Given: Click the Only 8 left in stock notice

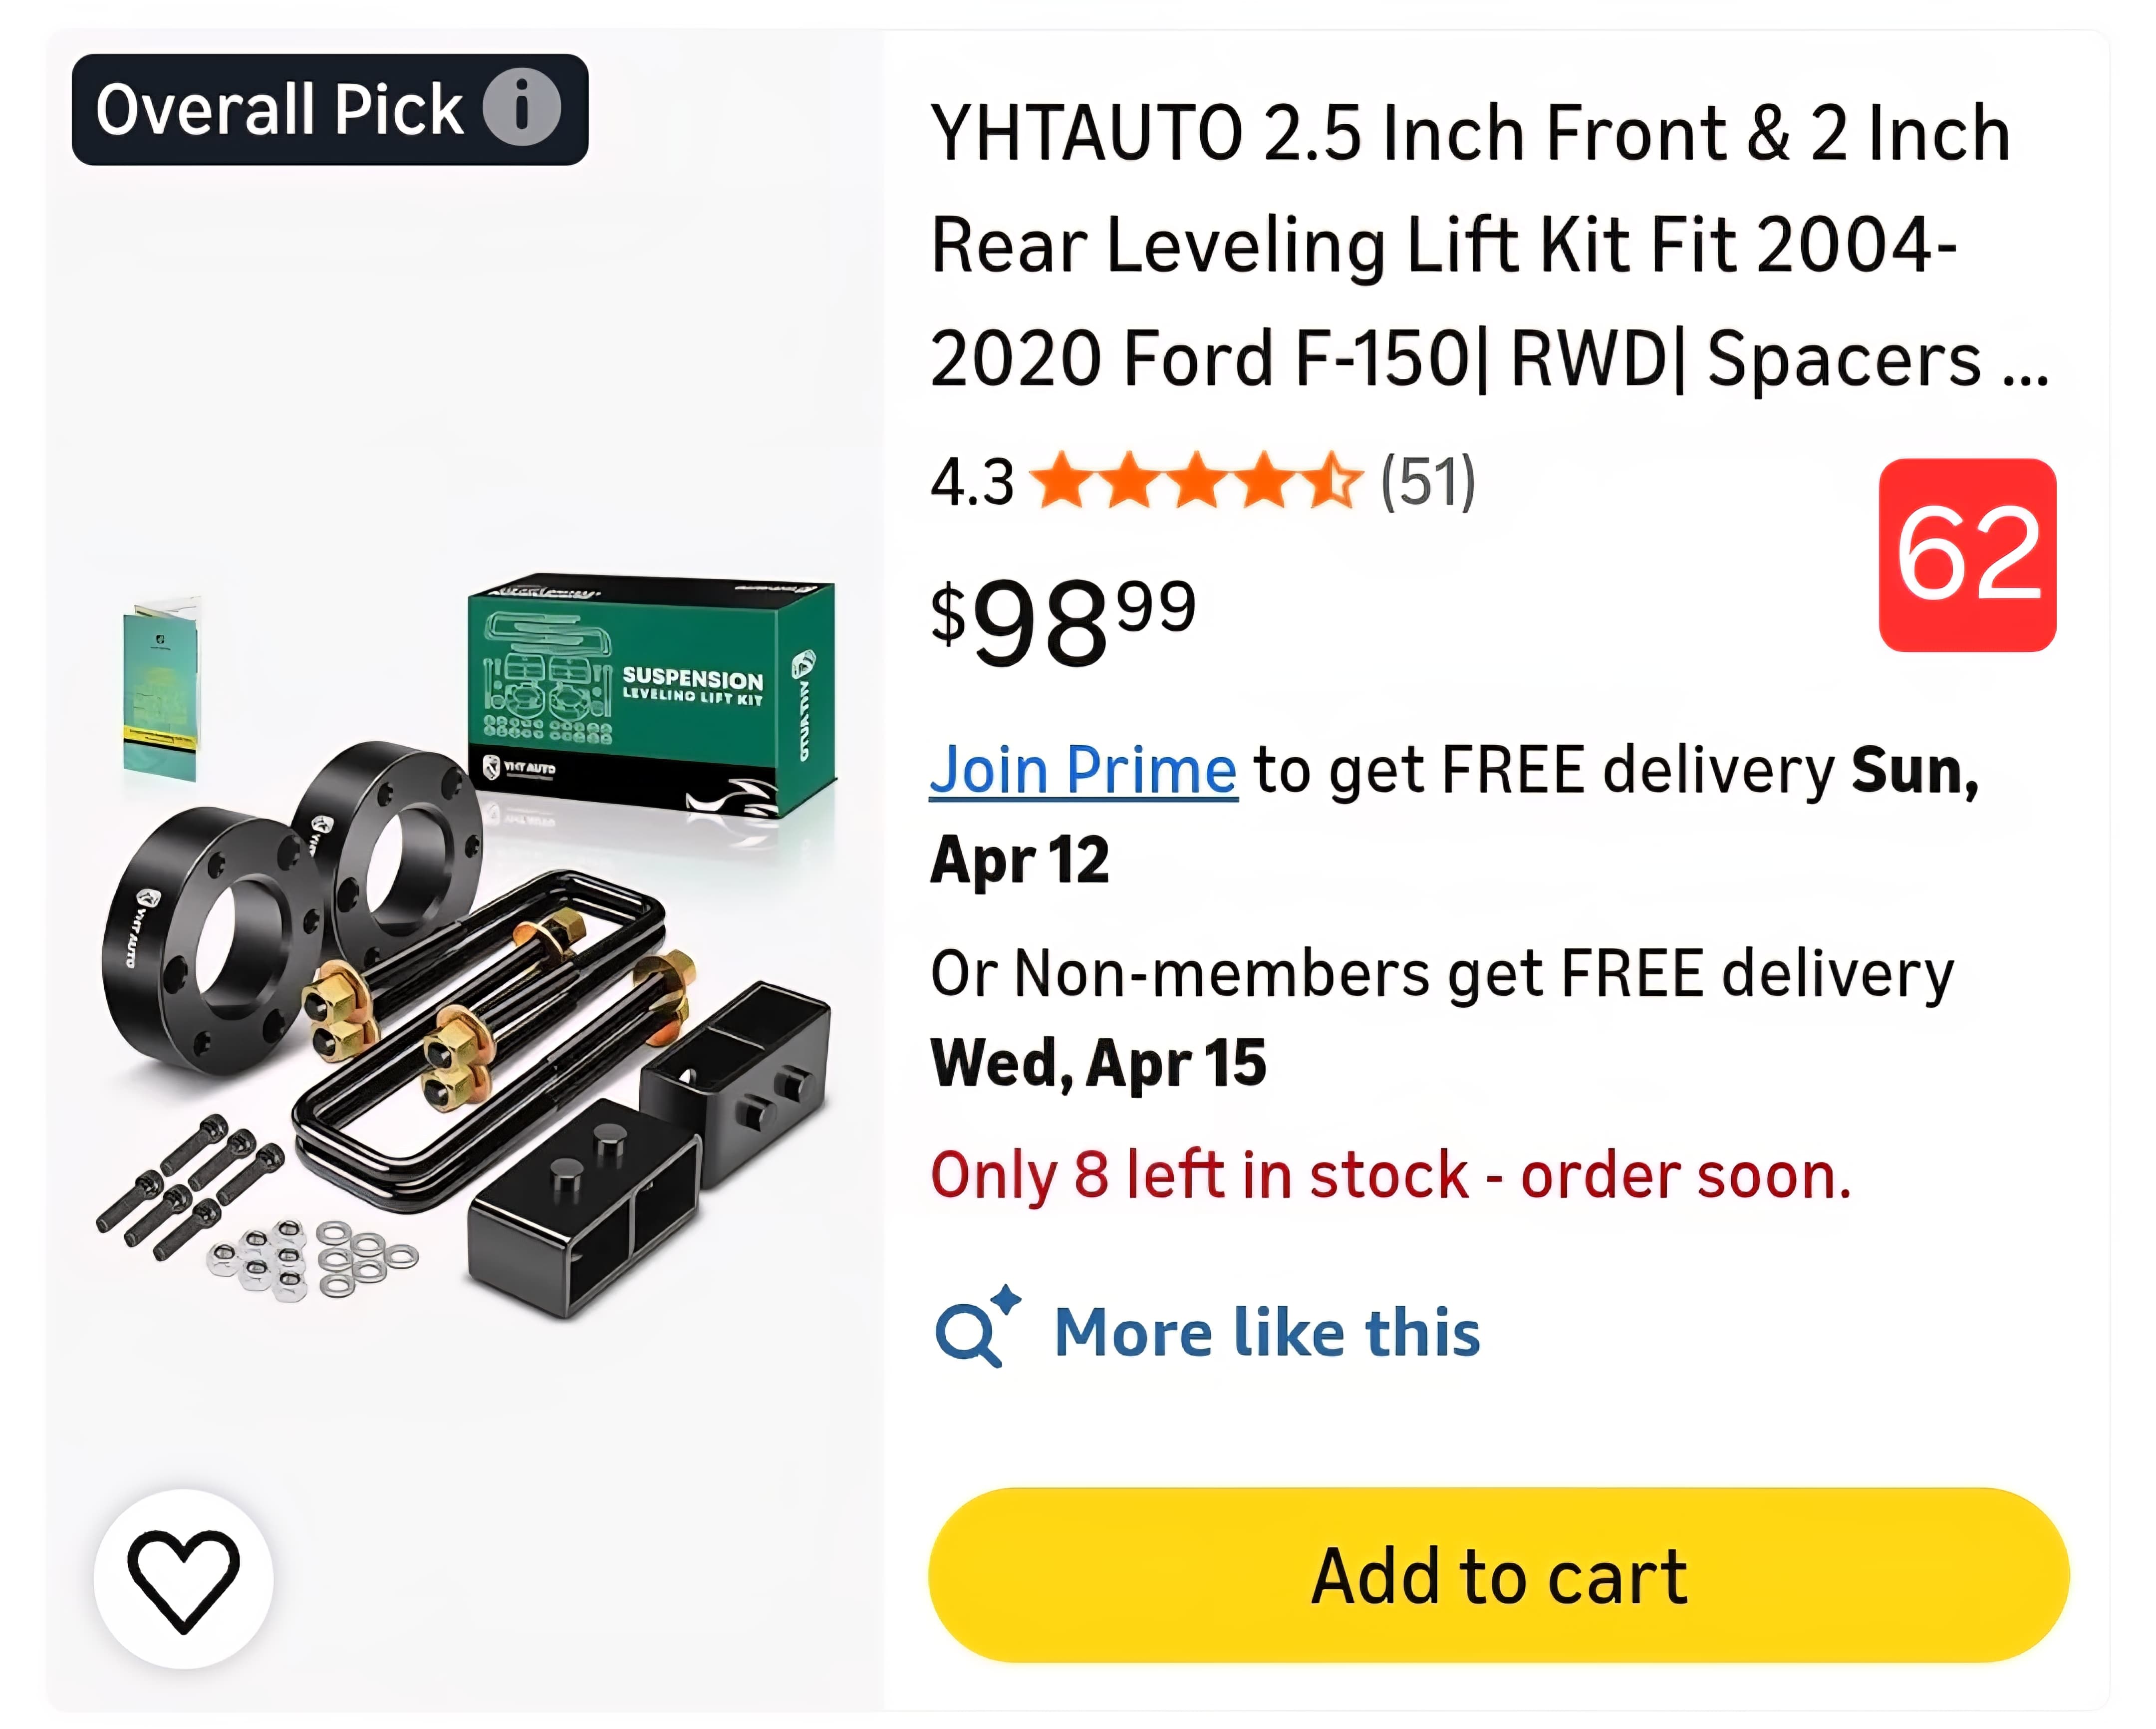Looking at the screenshot, I should click(x=1390, y=1175).
